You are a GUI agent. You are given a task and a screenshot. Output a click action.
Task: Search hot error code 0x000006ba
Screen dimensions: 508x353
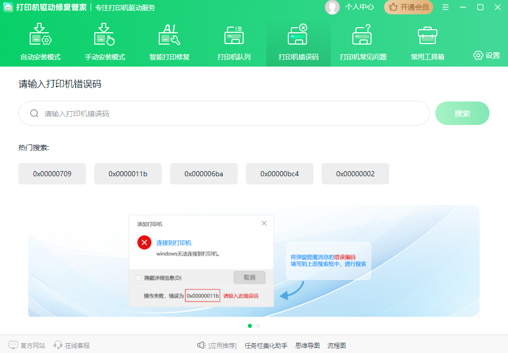click(203, 174)
